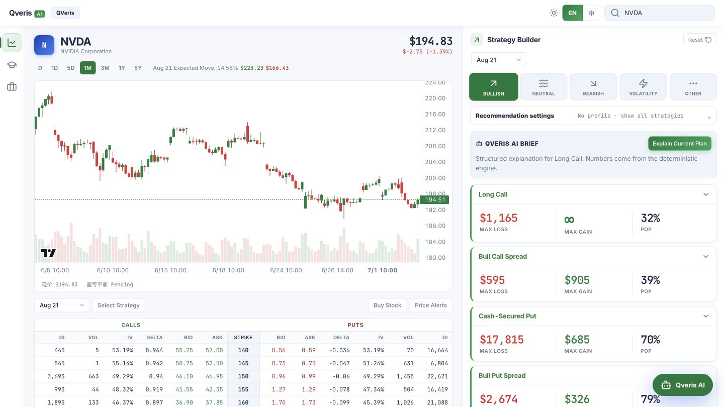Click strike 140 in option chain
This screenshot has width=724, height=407.
tap(243, 350)
